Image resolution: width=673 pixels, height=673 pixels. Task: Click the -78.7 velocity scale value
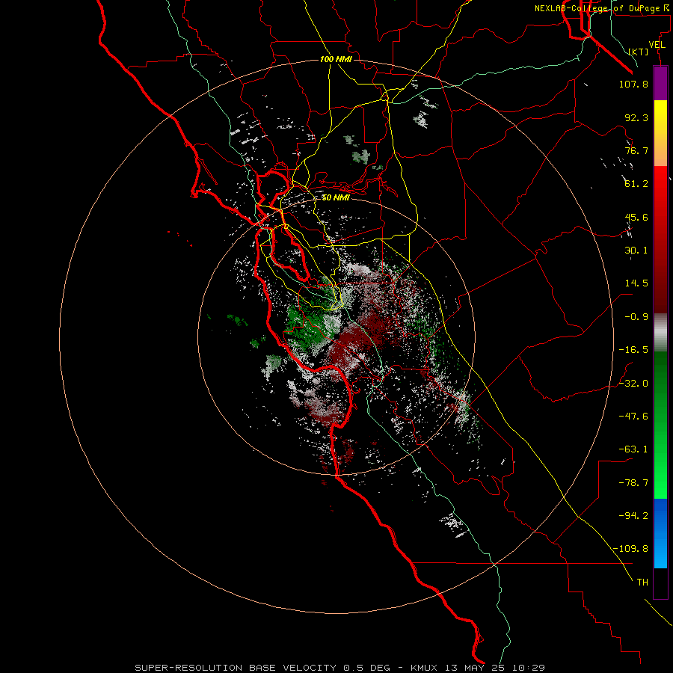(633, 483)
